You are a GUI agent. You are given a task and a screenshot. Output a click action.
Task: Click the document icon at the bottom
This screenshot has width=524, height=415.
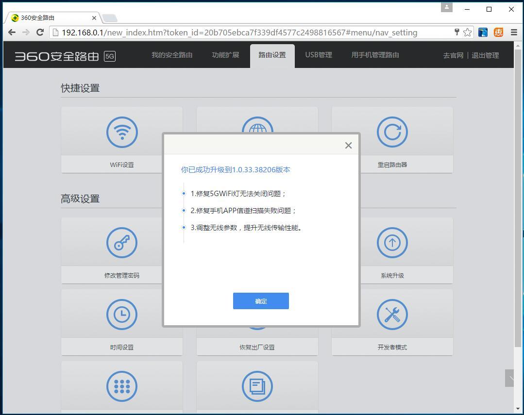257,386
